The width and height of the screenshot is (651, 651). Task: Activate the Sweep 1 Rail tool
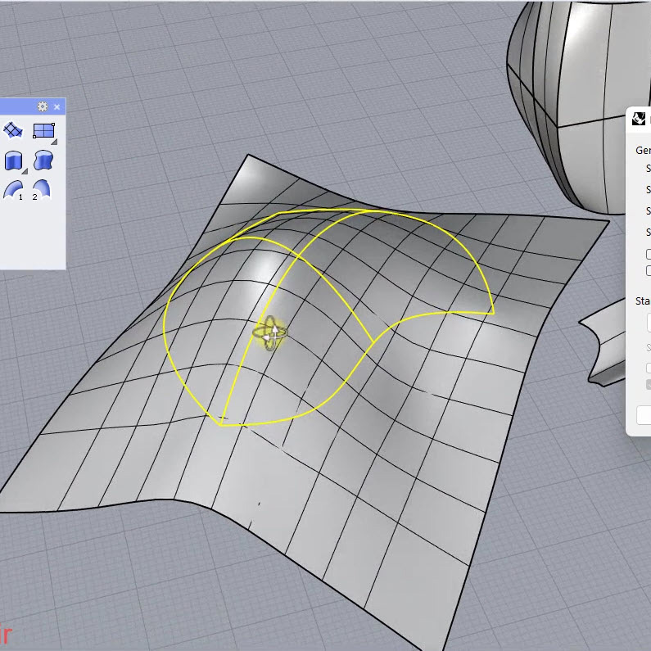coord(13,189)
